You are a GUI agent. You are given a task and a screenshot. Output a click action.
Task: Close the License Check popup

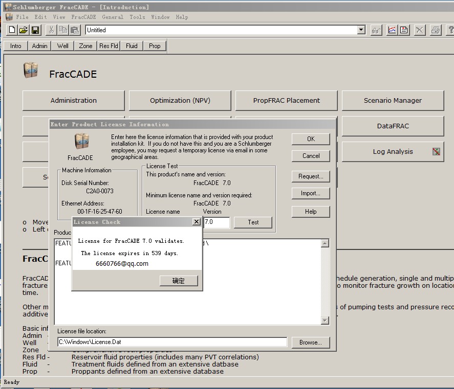(197, 222)
